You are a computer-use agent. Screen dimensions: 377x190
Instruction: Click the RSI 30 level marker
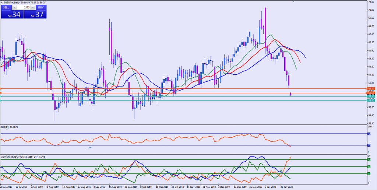click(x=369, y=145)
